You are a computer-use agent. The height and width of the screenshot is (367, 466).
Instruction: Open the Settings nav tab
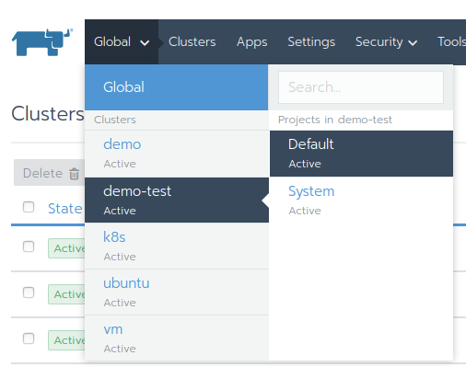pyautogui.click(x=311, y=42)
